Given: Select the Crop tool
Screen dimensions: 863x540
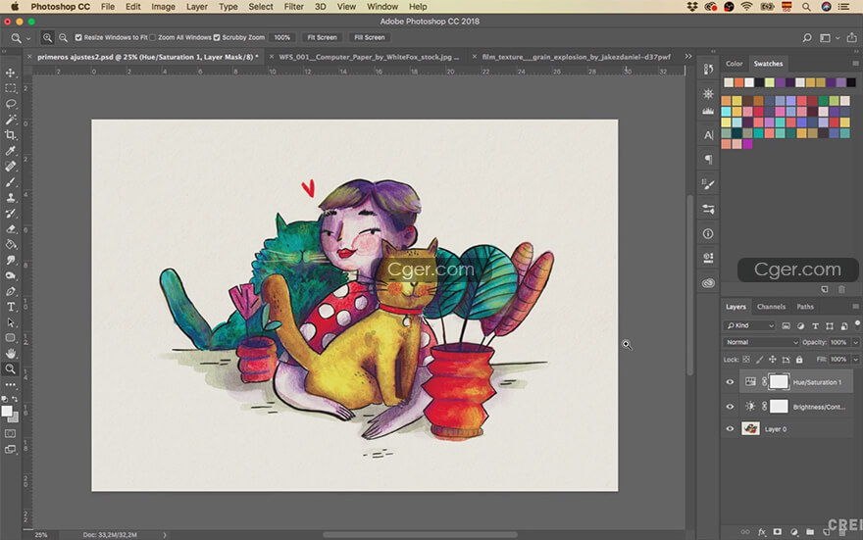Looking at the screenshot, I should click(11, 134).
